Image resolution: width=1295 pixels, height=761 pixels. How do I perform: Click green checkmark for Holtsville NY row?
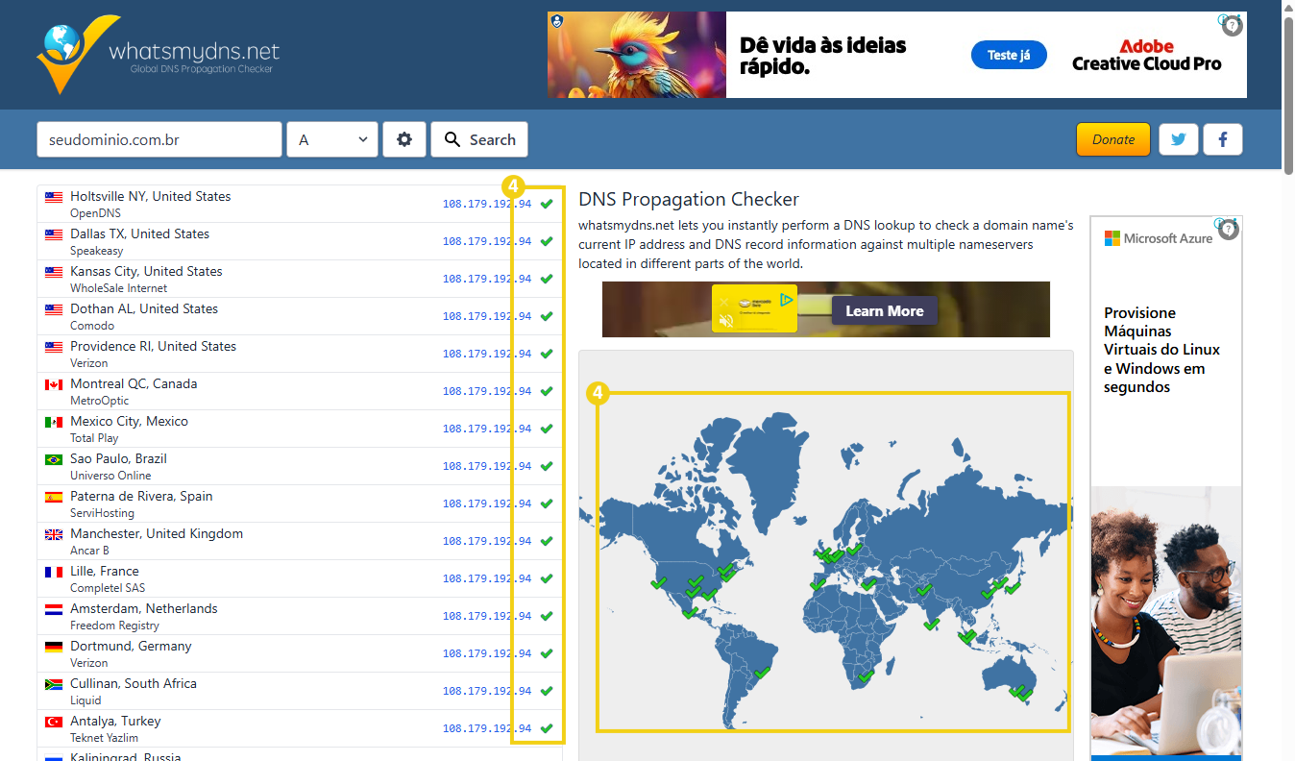(x=547, y=204)
